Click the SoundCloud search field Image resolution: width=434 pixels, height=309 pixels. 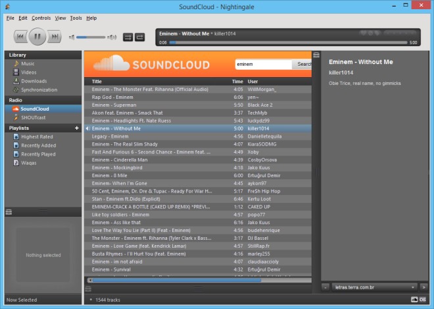[x=264, y=65]
